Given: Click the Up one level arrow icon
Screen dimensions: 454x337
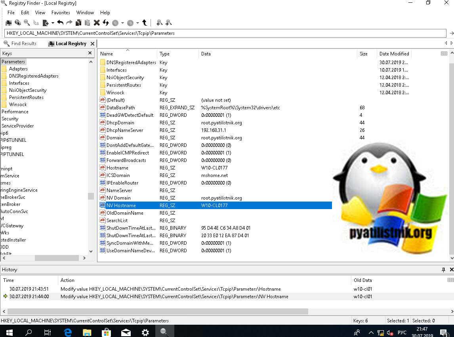Looking at the screenshot, I should click(x=145, y=23).
